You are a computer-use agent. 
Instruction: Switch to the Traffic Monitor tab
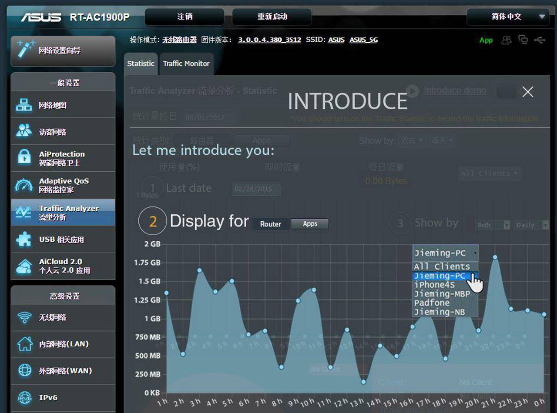point(186,63)
